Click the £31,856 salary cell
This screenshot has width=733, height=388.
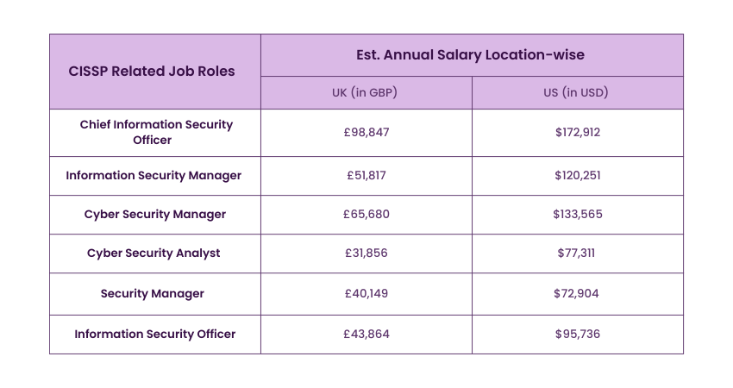click(366, 253)
